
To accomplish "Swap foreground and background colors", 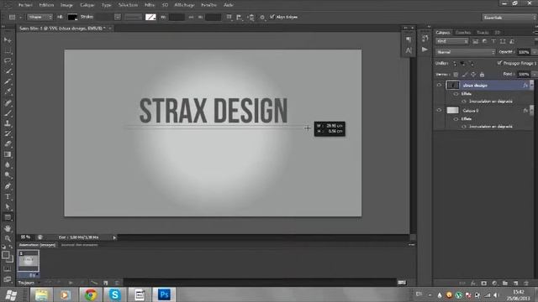I will 11,247.
